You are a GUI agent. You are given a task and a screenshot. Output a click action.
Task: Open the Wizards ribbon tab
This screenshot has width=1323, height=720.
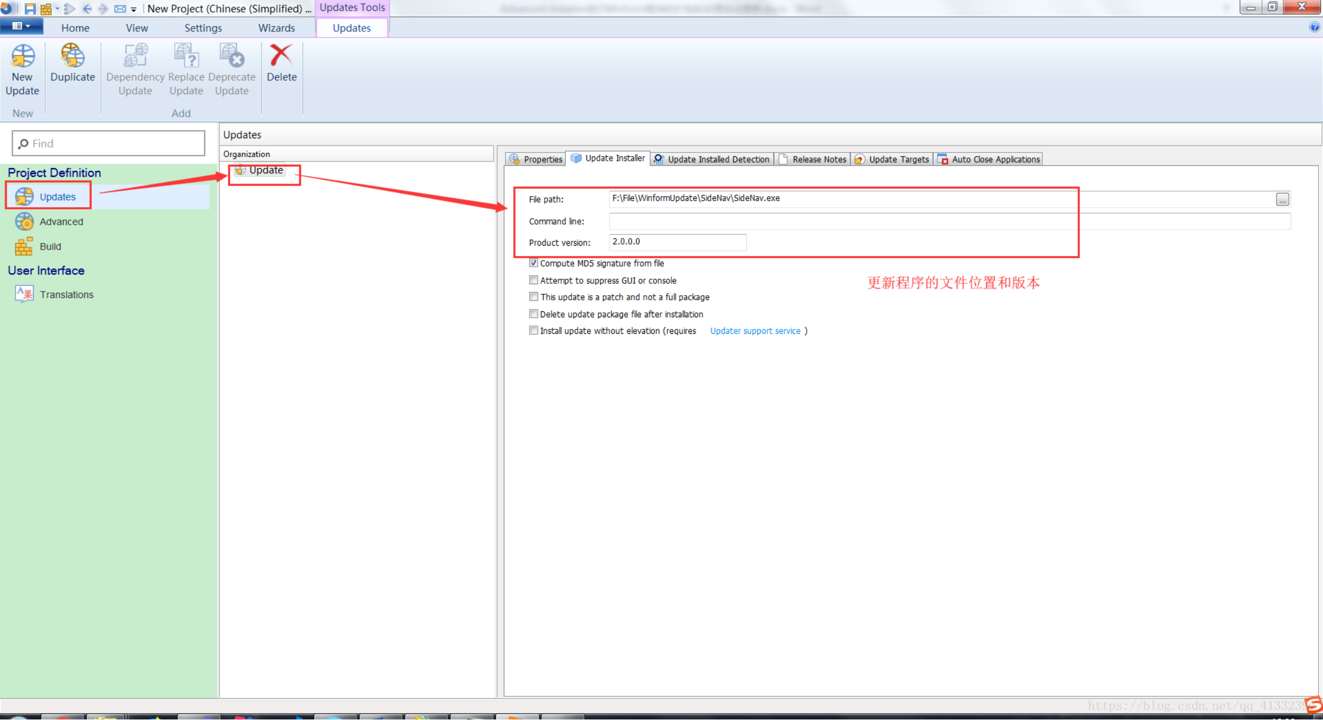pos(276,28)
